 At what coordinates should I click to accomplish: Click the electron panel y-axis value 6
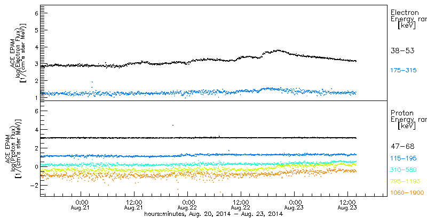tap(35, 13)
